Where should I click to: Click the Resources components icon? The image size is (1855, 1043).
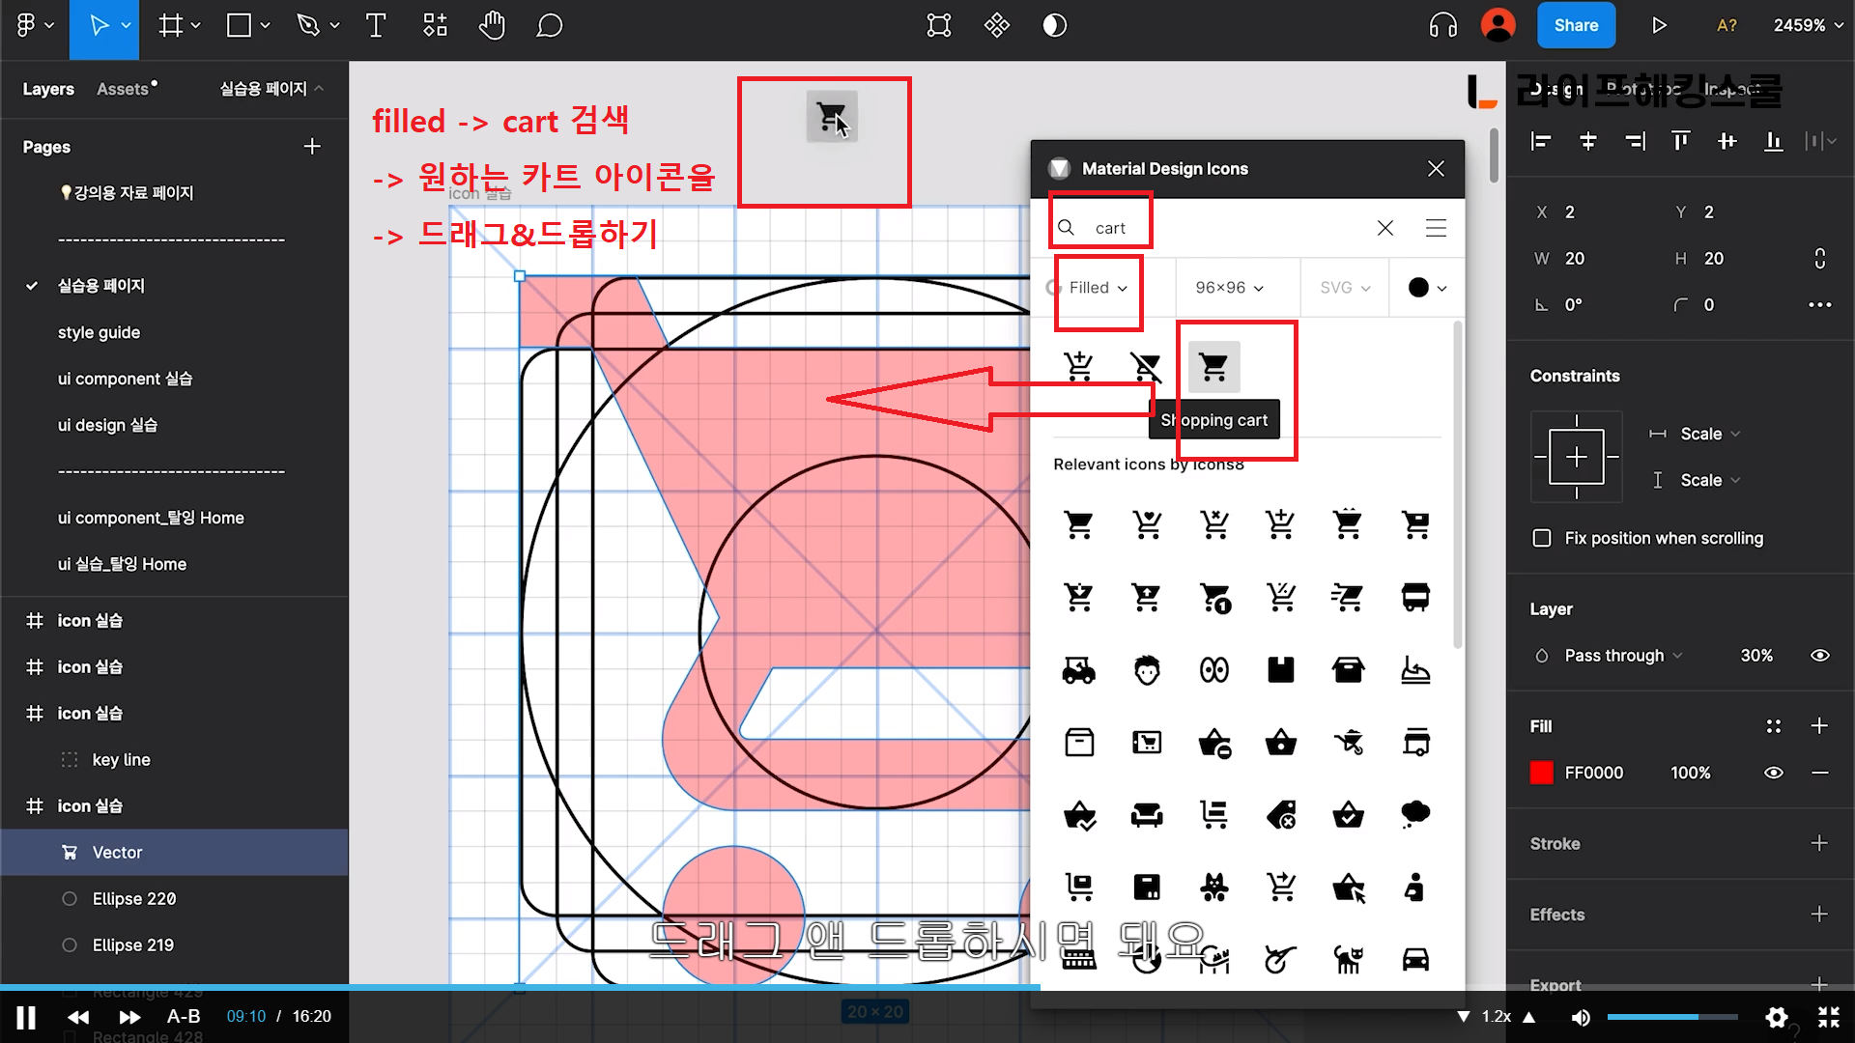tap(435, 26)
